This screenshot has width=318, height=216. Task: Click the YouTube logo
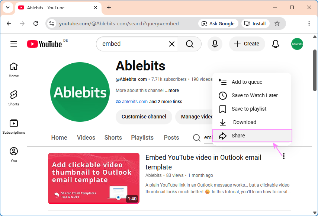(x=44, y=44)
